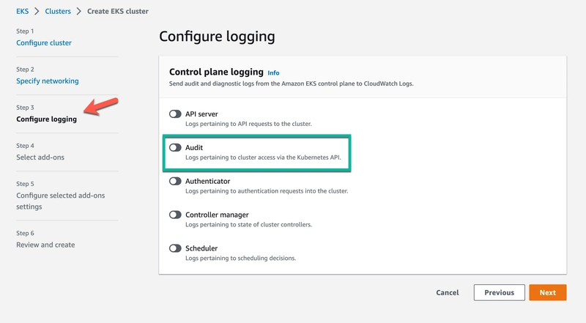586x323 pixels.
Task: Click breadcrumb chevron after Clusters
Action: click(x=79, y=12)
